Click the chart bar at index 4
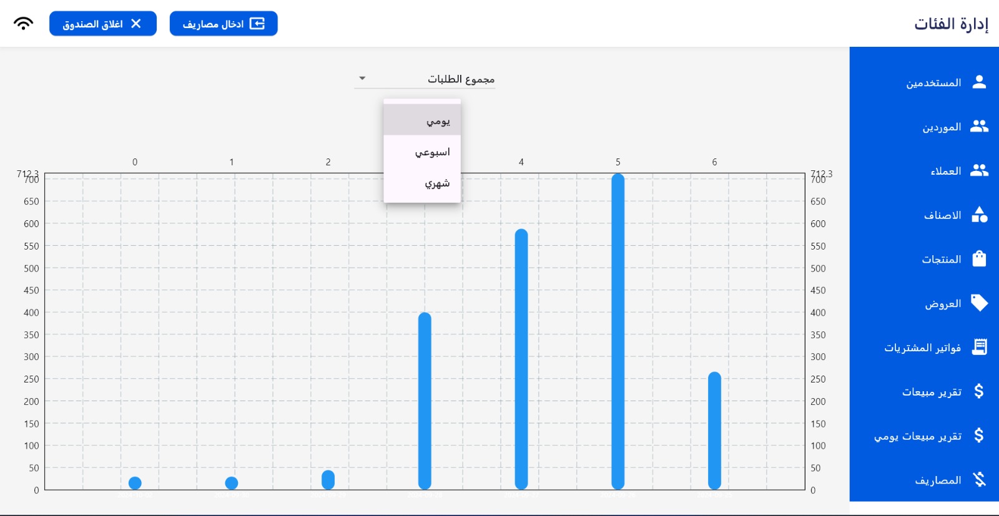 521,359
